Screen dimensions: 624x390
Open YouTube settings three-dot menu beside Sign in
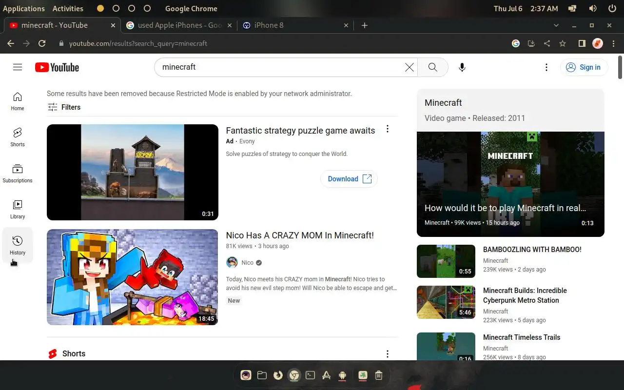[x=546, y=67]
